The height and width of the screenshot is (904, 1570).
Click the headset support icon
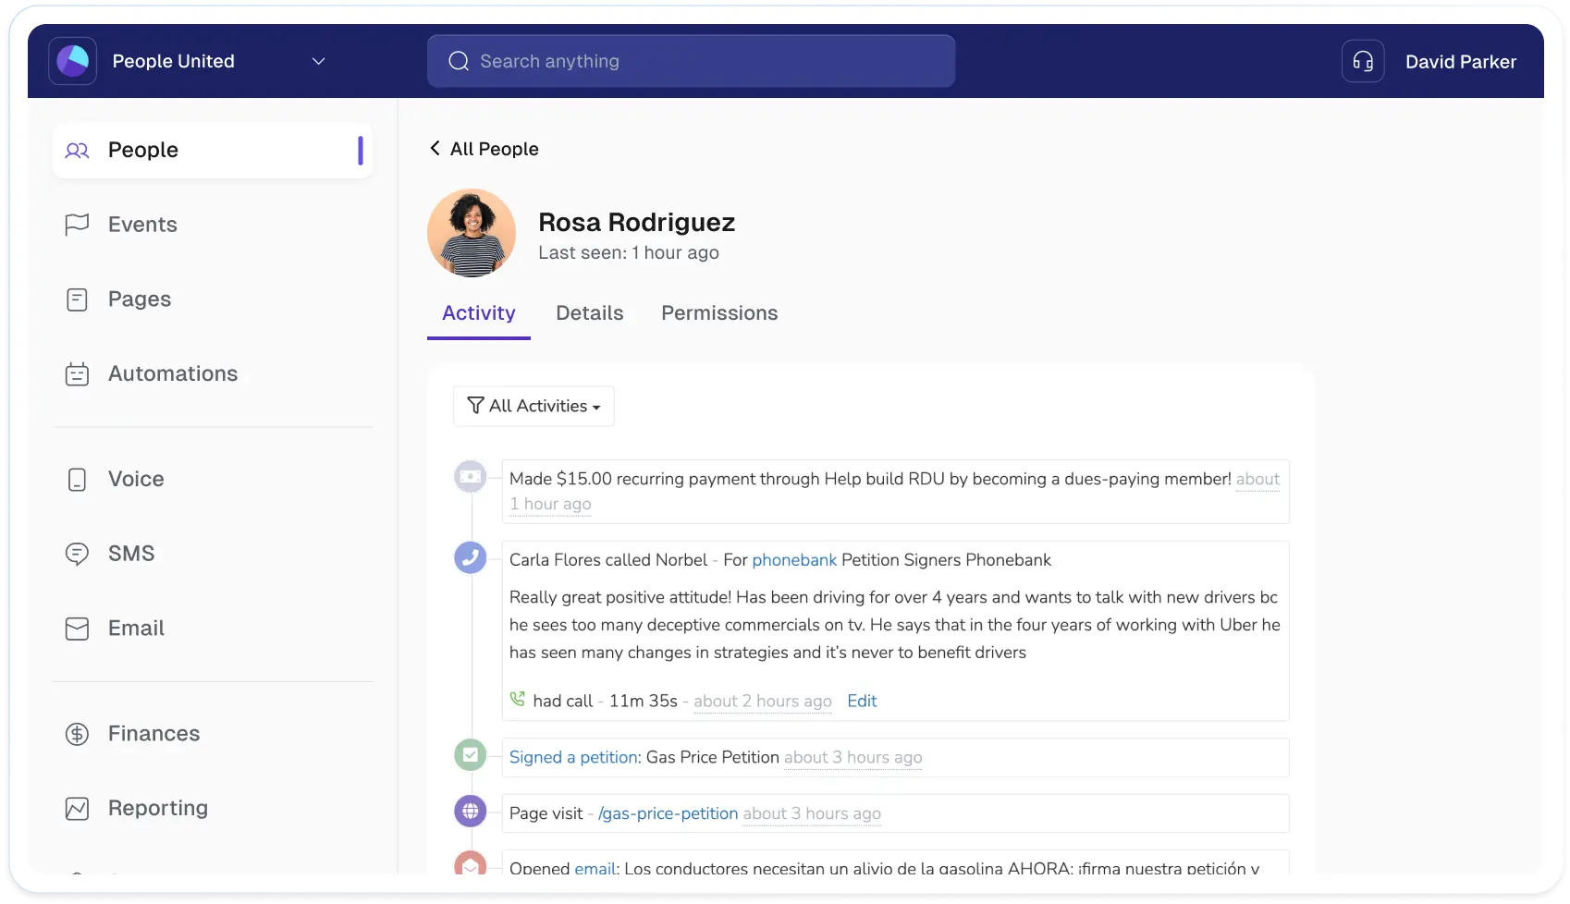1362,62
